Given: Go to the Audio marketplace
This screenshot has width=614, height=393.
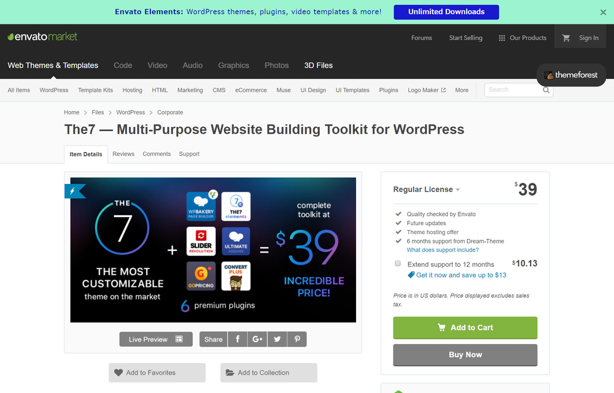Looking at the screenshot, I should coord(193,66).
